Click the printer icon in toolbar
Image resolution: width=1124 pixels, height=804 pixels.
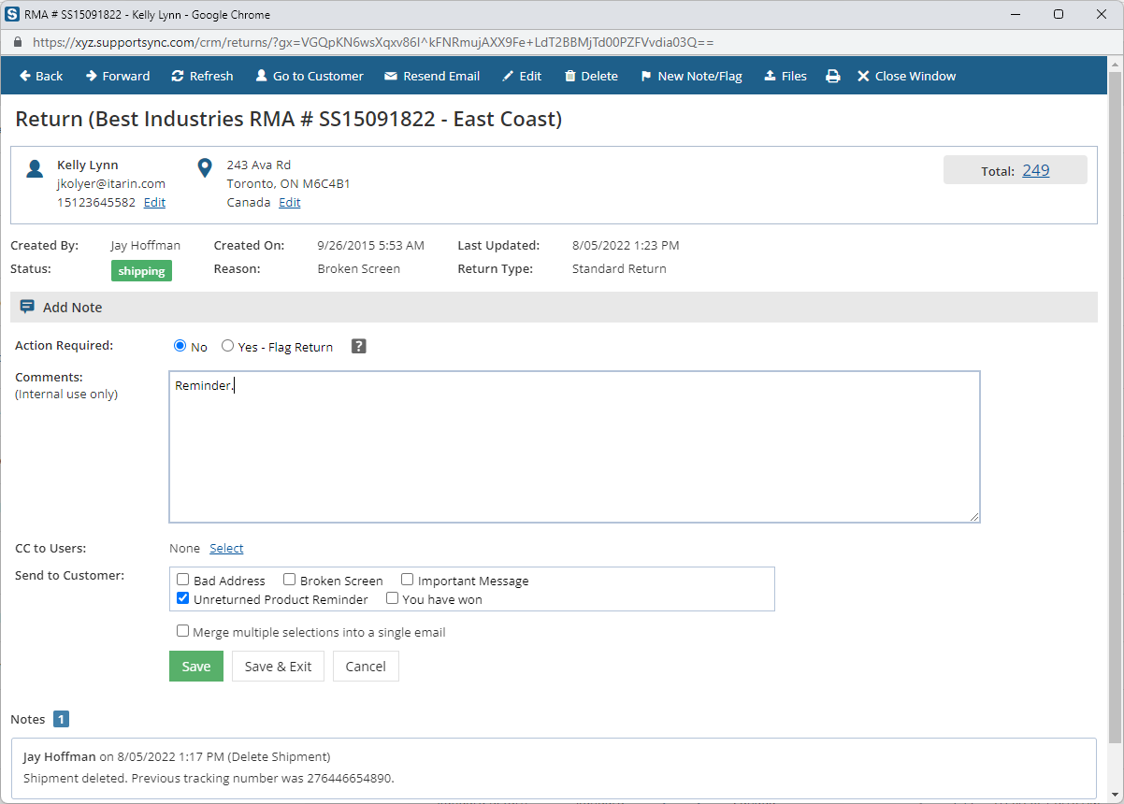(x=832, y=77)
